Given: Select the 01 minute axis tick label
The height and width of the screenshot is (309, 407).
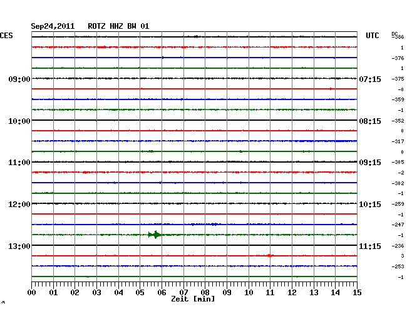Looking at the screenshot, I should [x=53, y=293].
